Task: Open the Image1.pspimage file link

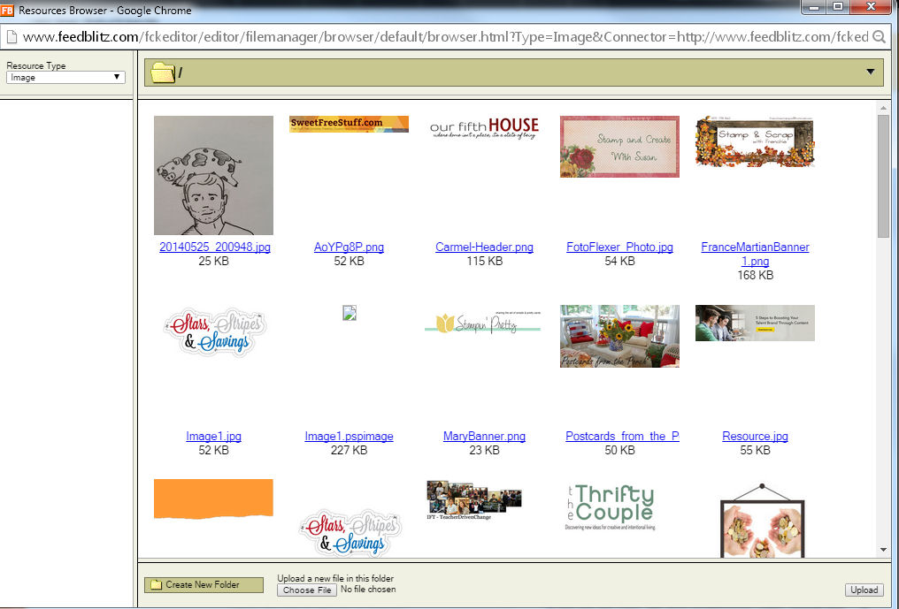Action: 349,436
